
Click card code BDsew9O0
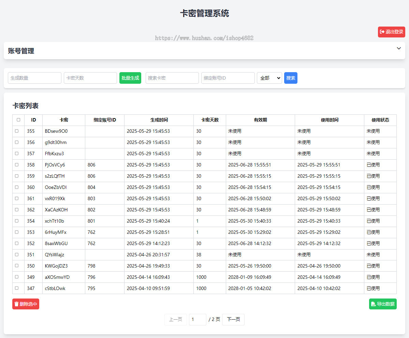pos(56,131)
